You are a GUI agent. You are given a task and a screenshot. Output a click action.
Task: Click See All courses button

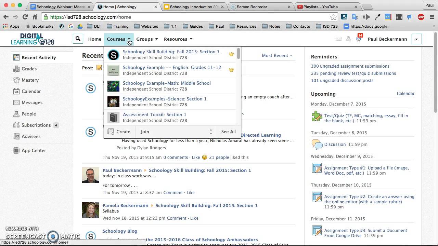click(228, 132)
